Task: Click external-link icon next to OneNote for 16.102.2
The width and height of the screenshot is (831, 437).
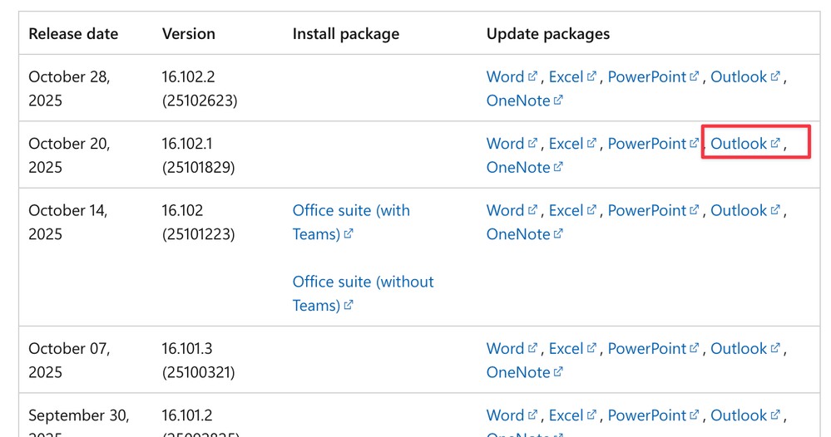Action: (x=558, y=100)
